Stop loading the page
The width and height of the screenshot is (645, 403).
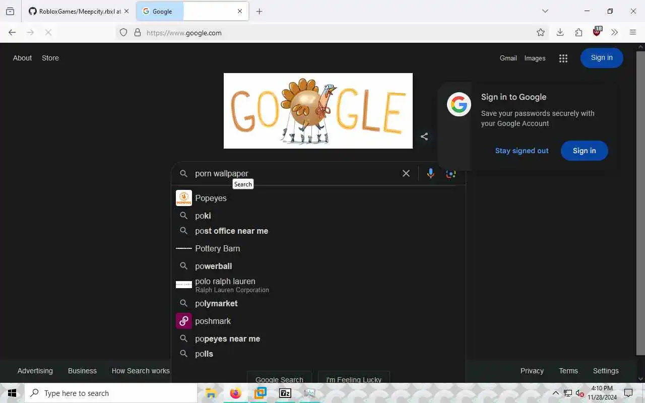click(48, 32)
